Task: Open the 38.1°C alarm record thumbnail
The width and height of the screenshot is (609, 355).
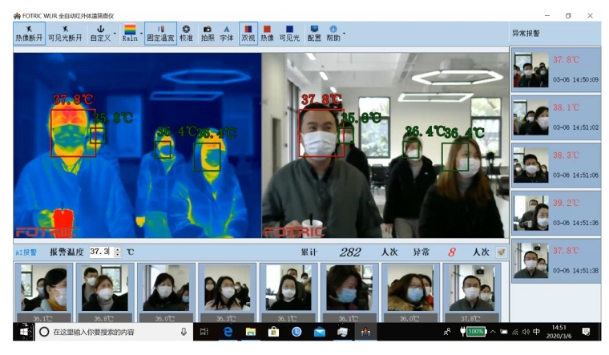Action: [x=530, y=117]
